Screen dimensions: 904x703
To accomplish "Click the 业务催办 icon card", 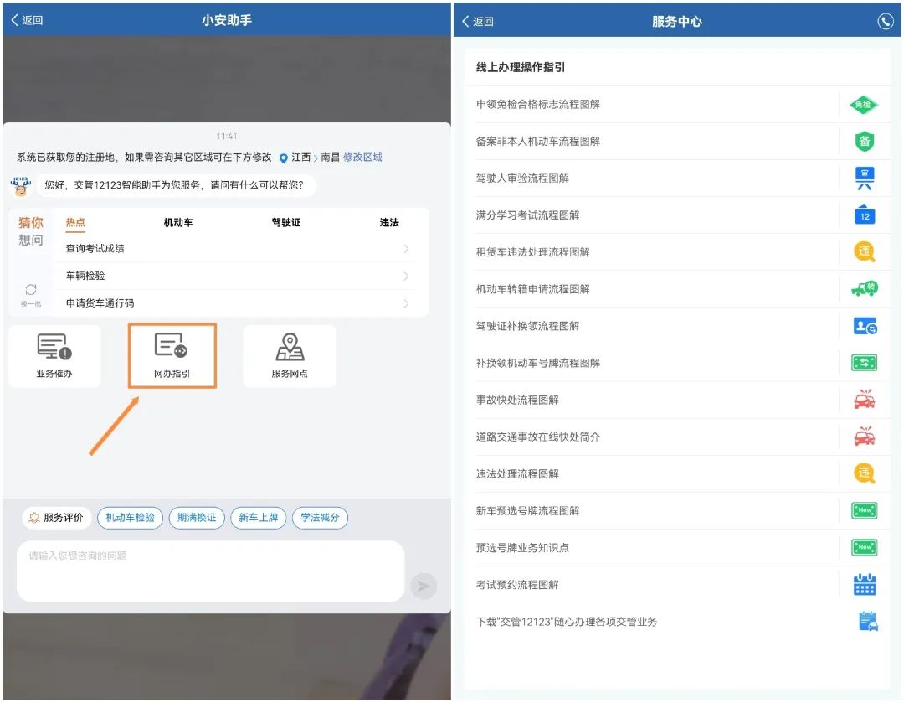I will [54, 355].
